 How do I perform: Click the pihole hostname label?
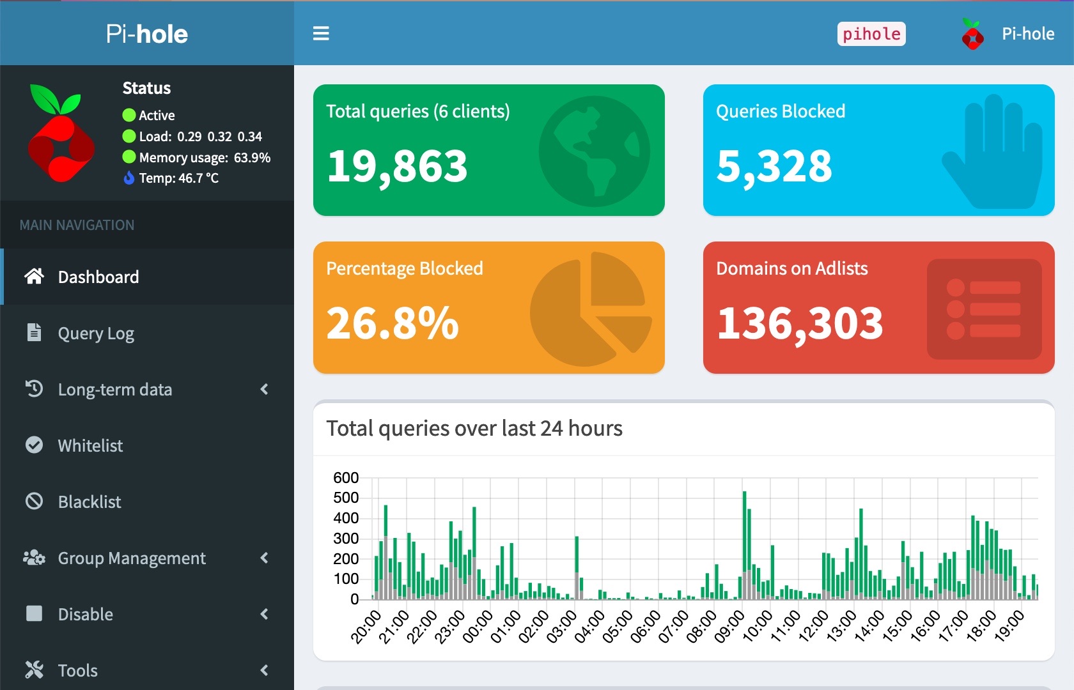click(871, 34)
